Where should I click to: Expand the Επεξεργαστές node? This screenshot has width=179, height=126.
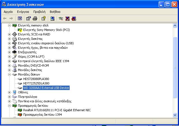pos(9,52)
